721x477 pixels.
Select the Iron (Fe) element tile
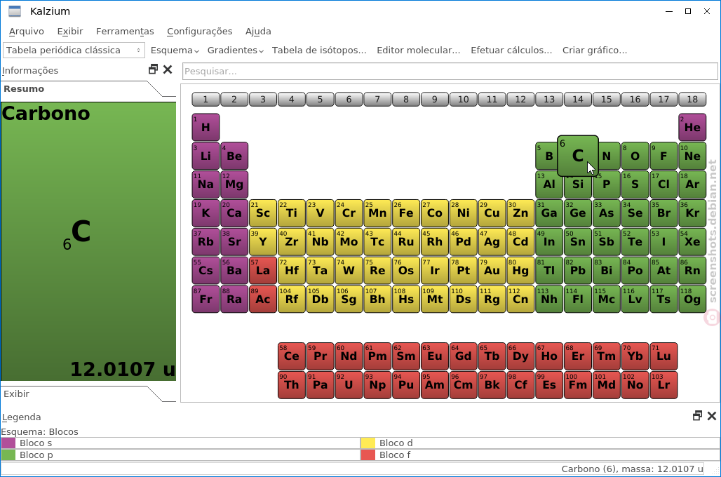[x=406, y=213]
